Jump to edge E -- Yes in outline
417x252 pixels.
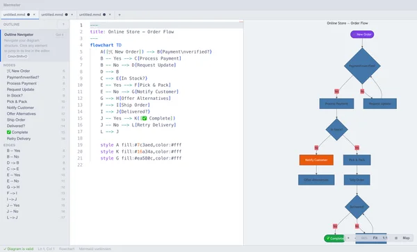[x=35, y=175]
